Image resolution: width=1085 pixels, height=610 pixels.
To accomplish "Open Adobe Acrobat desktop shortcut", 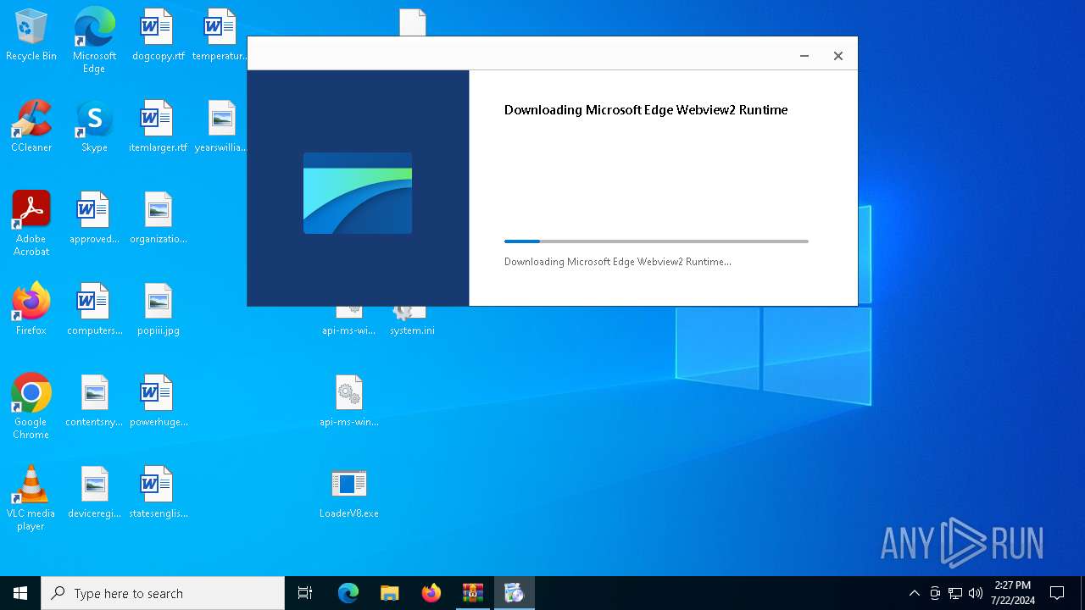I will (31, 224).
